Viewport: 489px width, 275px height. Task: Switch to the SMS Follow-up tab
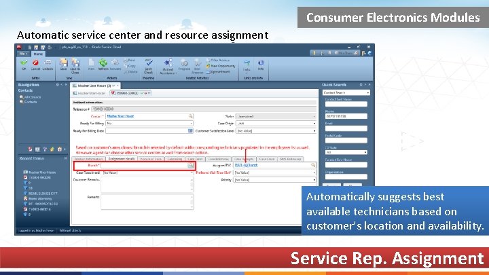pyautogui.click(x=291, y=159)
